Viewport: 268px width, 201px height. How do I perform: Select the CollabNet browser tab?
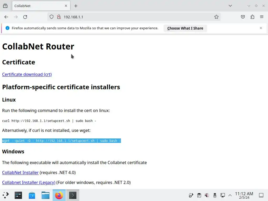pyautogui.click(x=41, y=6)
